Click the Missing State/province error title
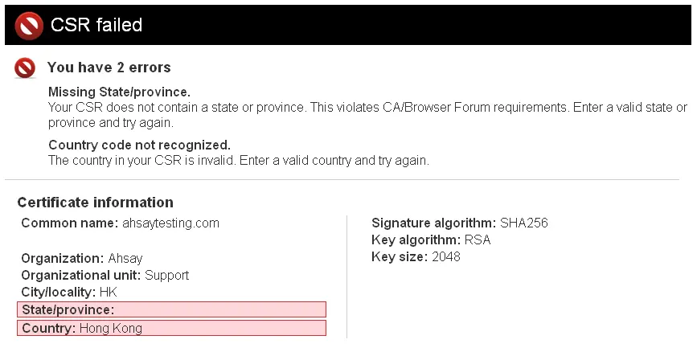Viewport: 697px width, 348px height. [x=119, y=92]
